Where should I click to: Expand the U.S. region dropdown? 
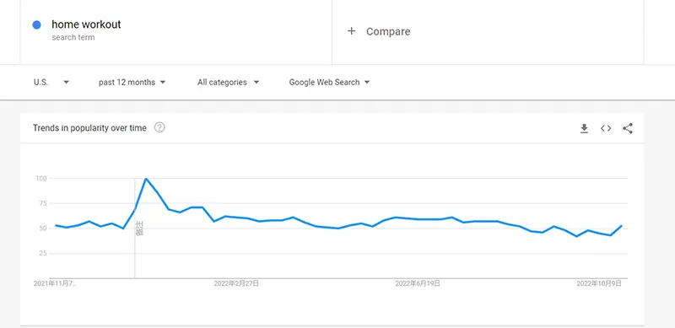coord(66,83)
